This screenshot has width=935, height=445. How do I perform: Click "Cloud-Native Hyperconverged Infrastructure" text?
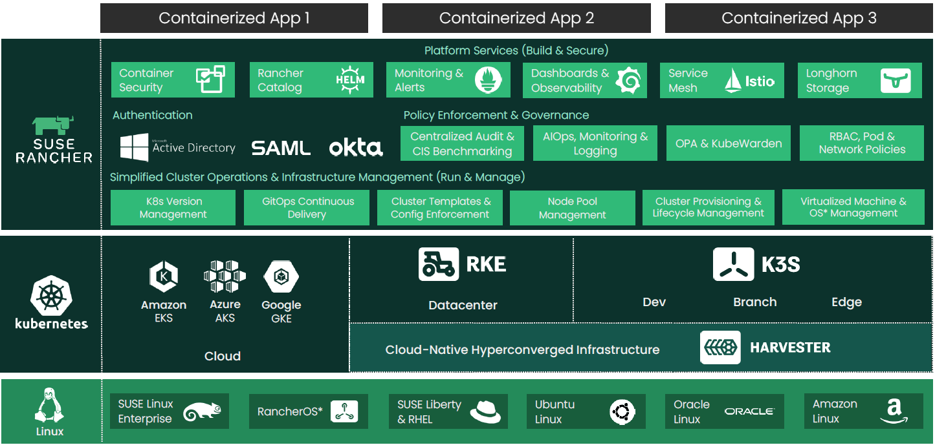click(523, 349)
